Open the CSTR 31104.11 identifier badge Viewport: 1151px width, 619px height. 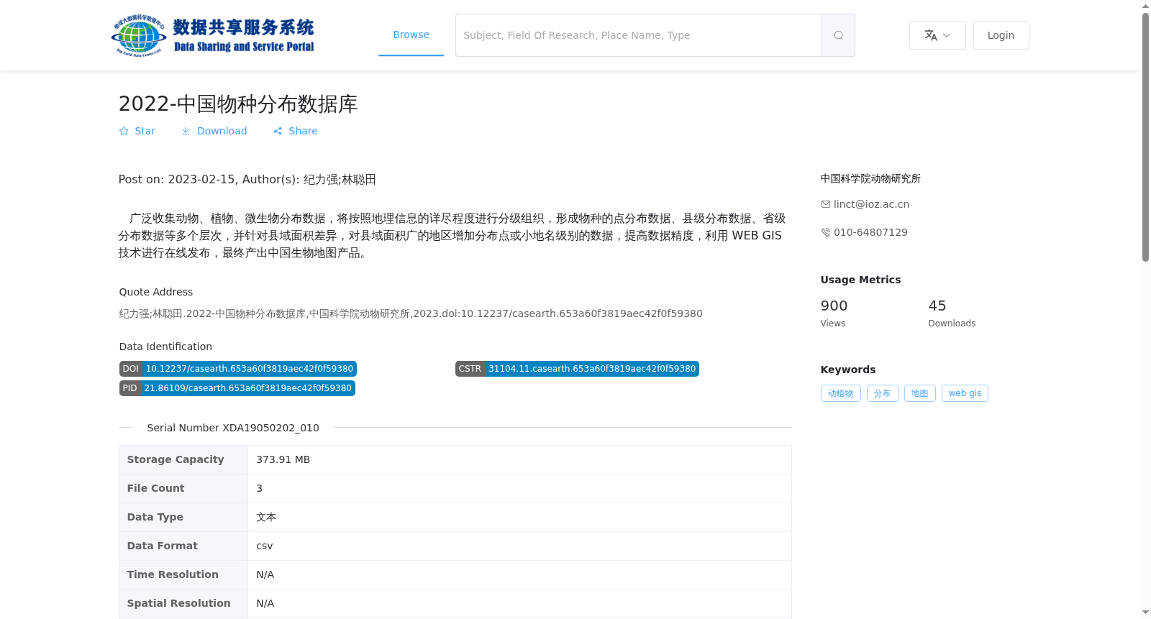[x=577, y=369]
